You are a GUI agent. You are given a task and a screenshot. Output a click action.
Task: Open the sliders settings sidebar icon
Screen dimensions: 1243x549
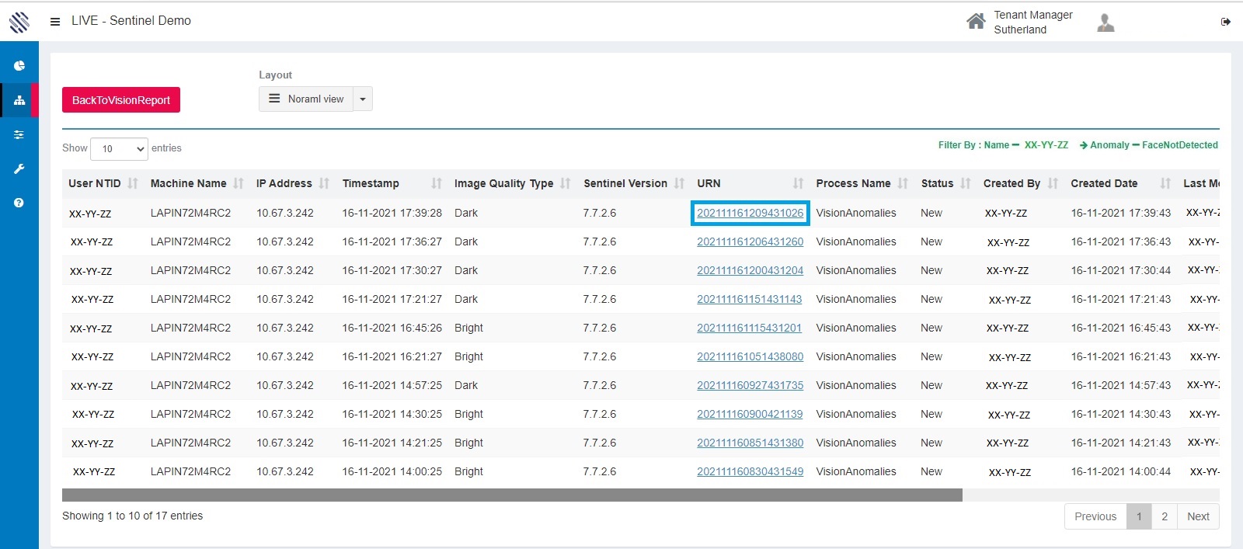[19, 134]
